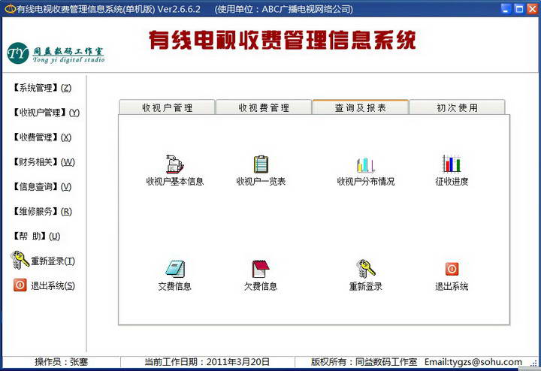The height and width of the screenshot is (371, 541).
Task: Maximize the application window
Action: click(x=518, y=8)
